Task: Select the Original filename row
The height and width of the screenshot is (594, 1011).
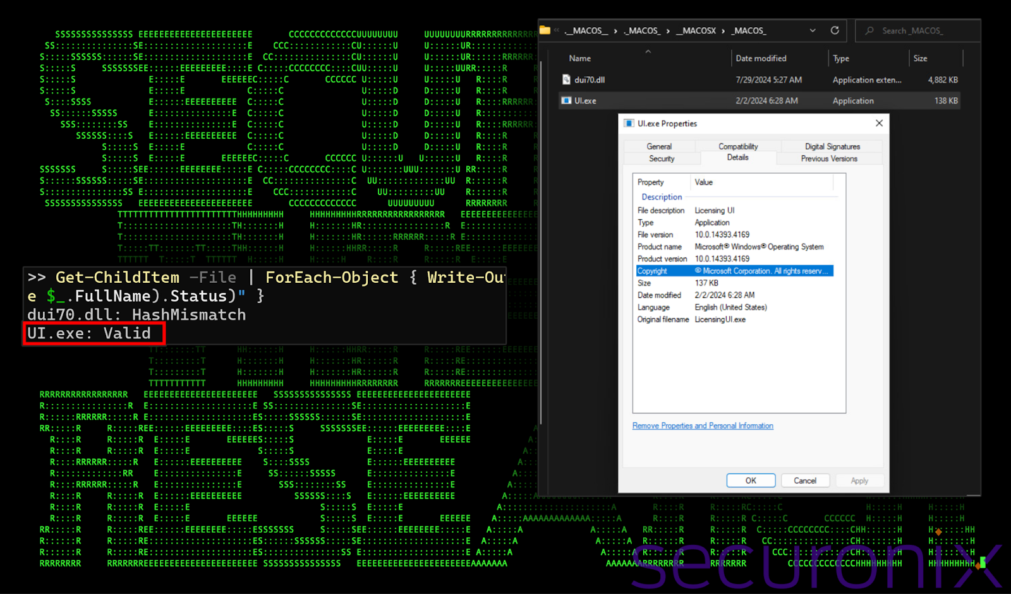Action: [735, 319]
